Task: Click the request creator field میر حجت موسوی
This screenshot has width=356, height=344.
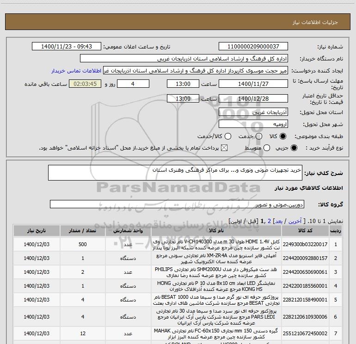Action: pos(196,71)
